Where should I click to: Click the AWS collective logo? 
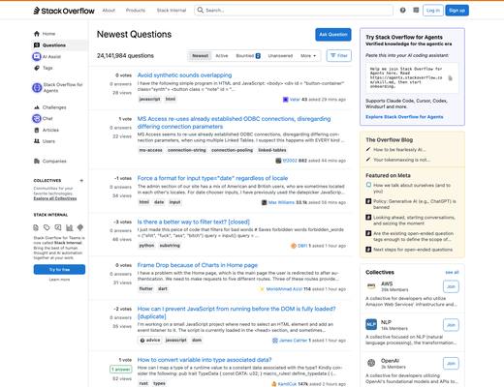[x=371, y=285]
